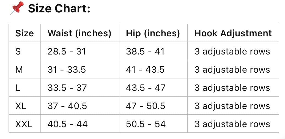Viewport: 285px width, 139px height.
Task: Click the "Waist (inches)" column header
Action: pyautogui.click(x=80, y=33)
